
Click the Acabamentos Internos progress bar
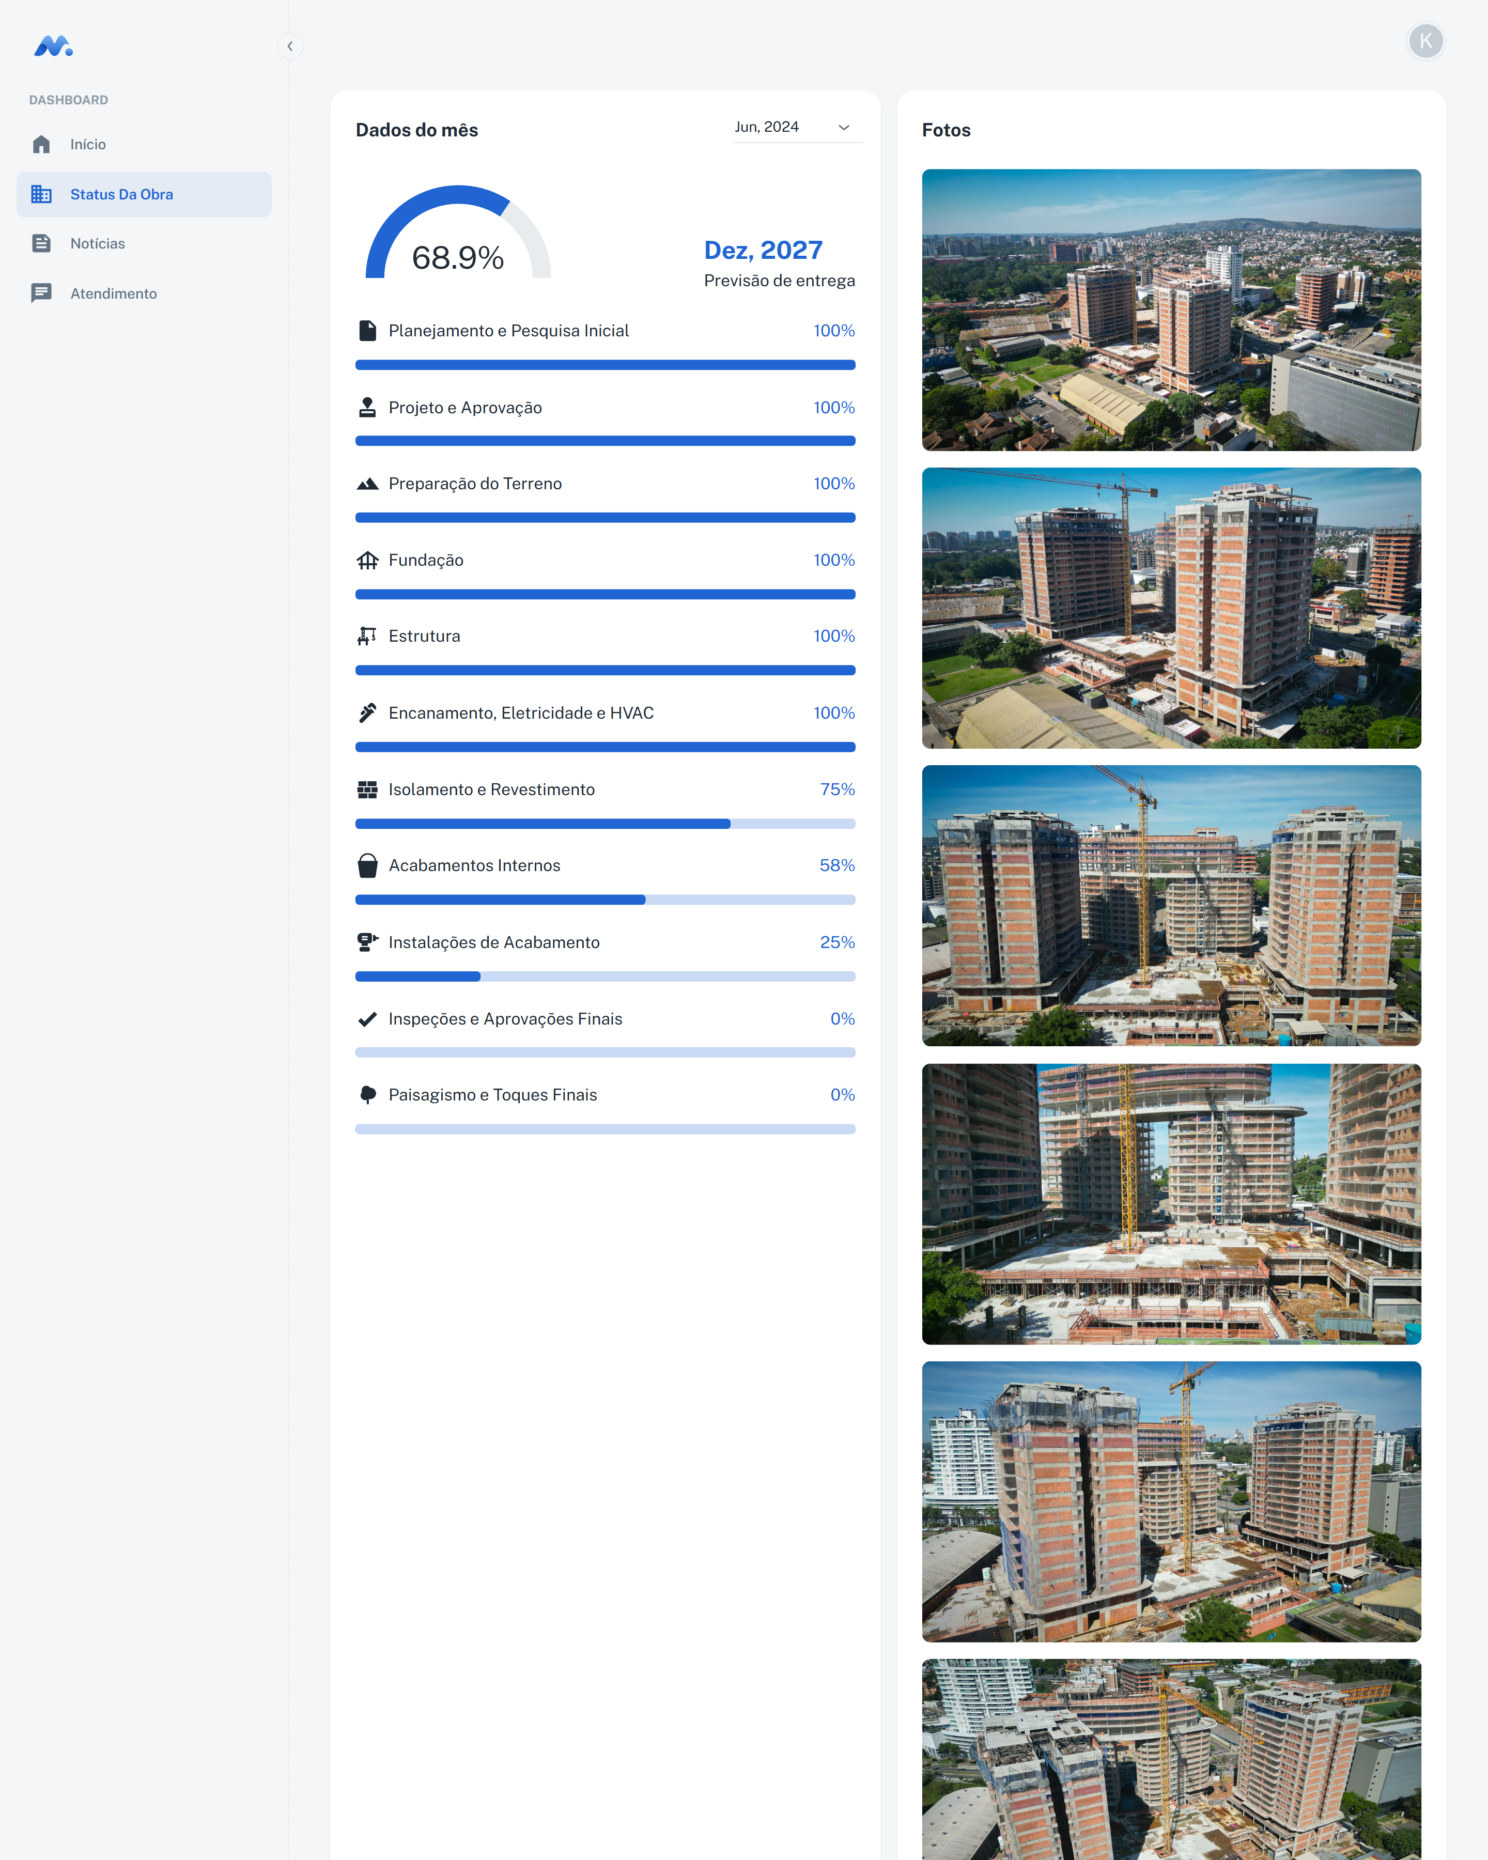[x=605, y=900]
